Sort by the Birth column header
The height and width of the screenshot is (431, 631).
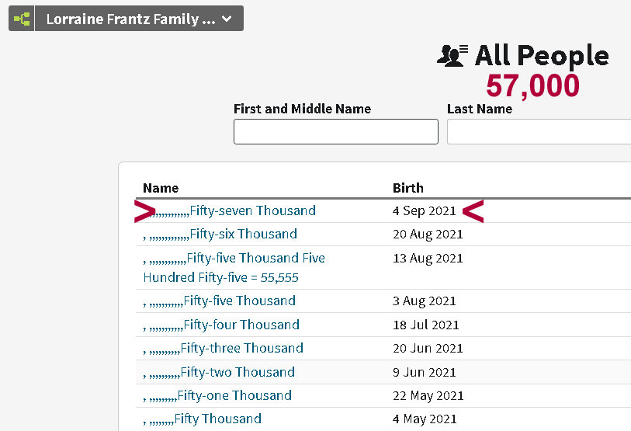tap(408, 188)
